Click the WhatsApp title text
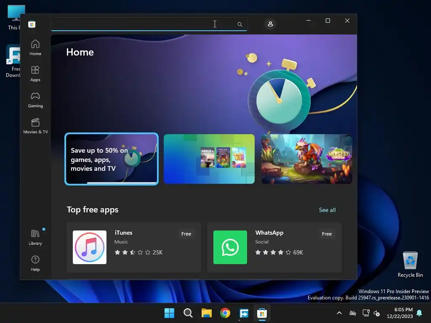431x323 pixels. 269,233
